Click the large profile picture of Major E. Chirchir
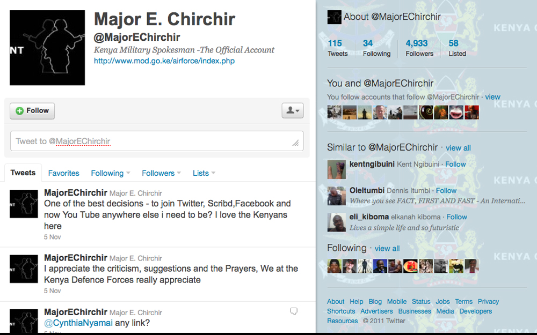The image size is (537, 335). click(47, 48)
